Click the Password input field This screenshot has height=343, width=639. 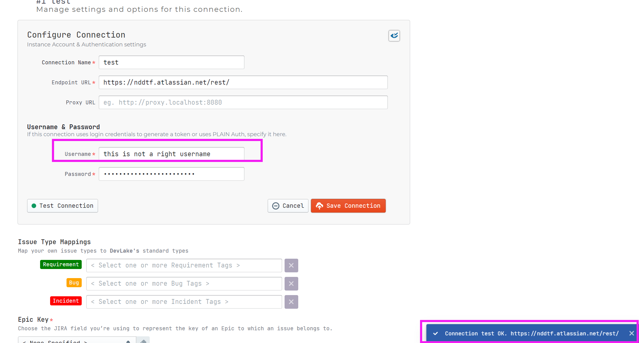click(x=171, y=174)
